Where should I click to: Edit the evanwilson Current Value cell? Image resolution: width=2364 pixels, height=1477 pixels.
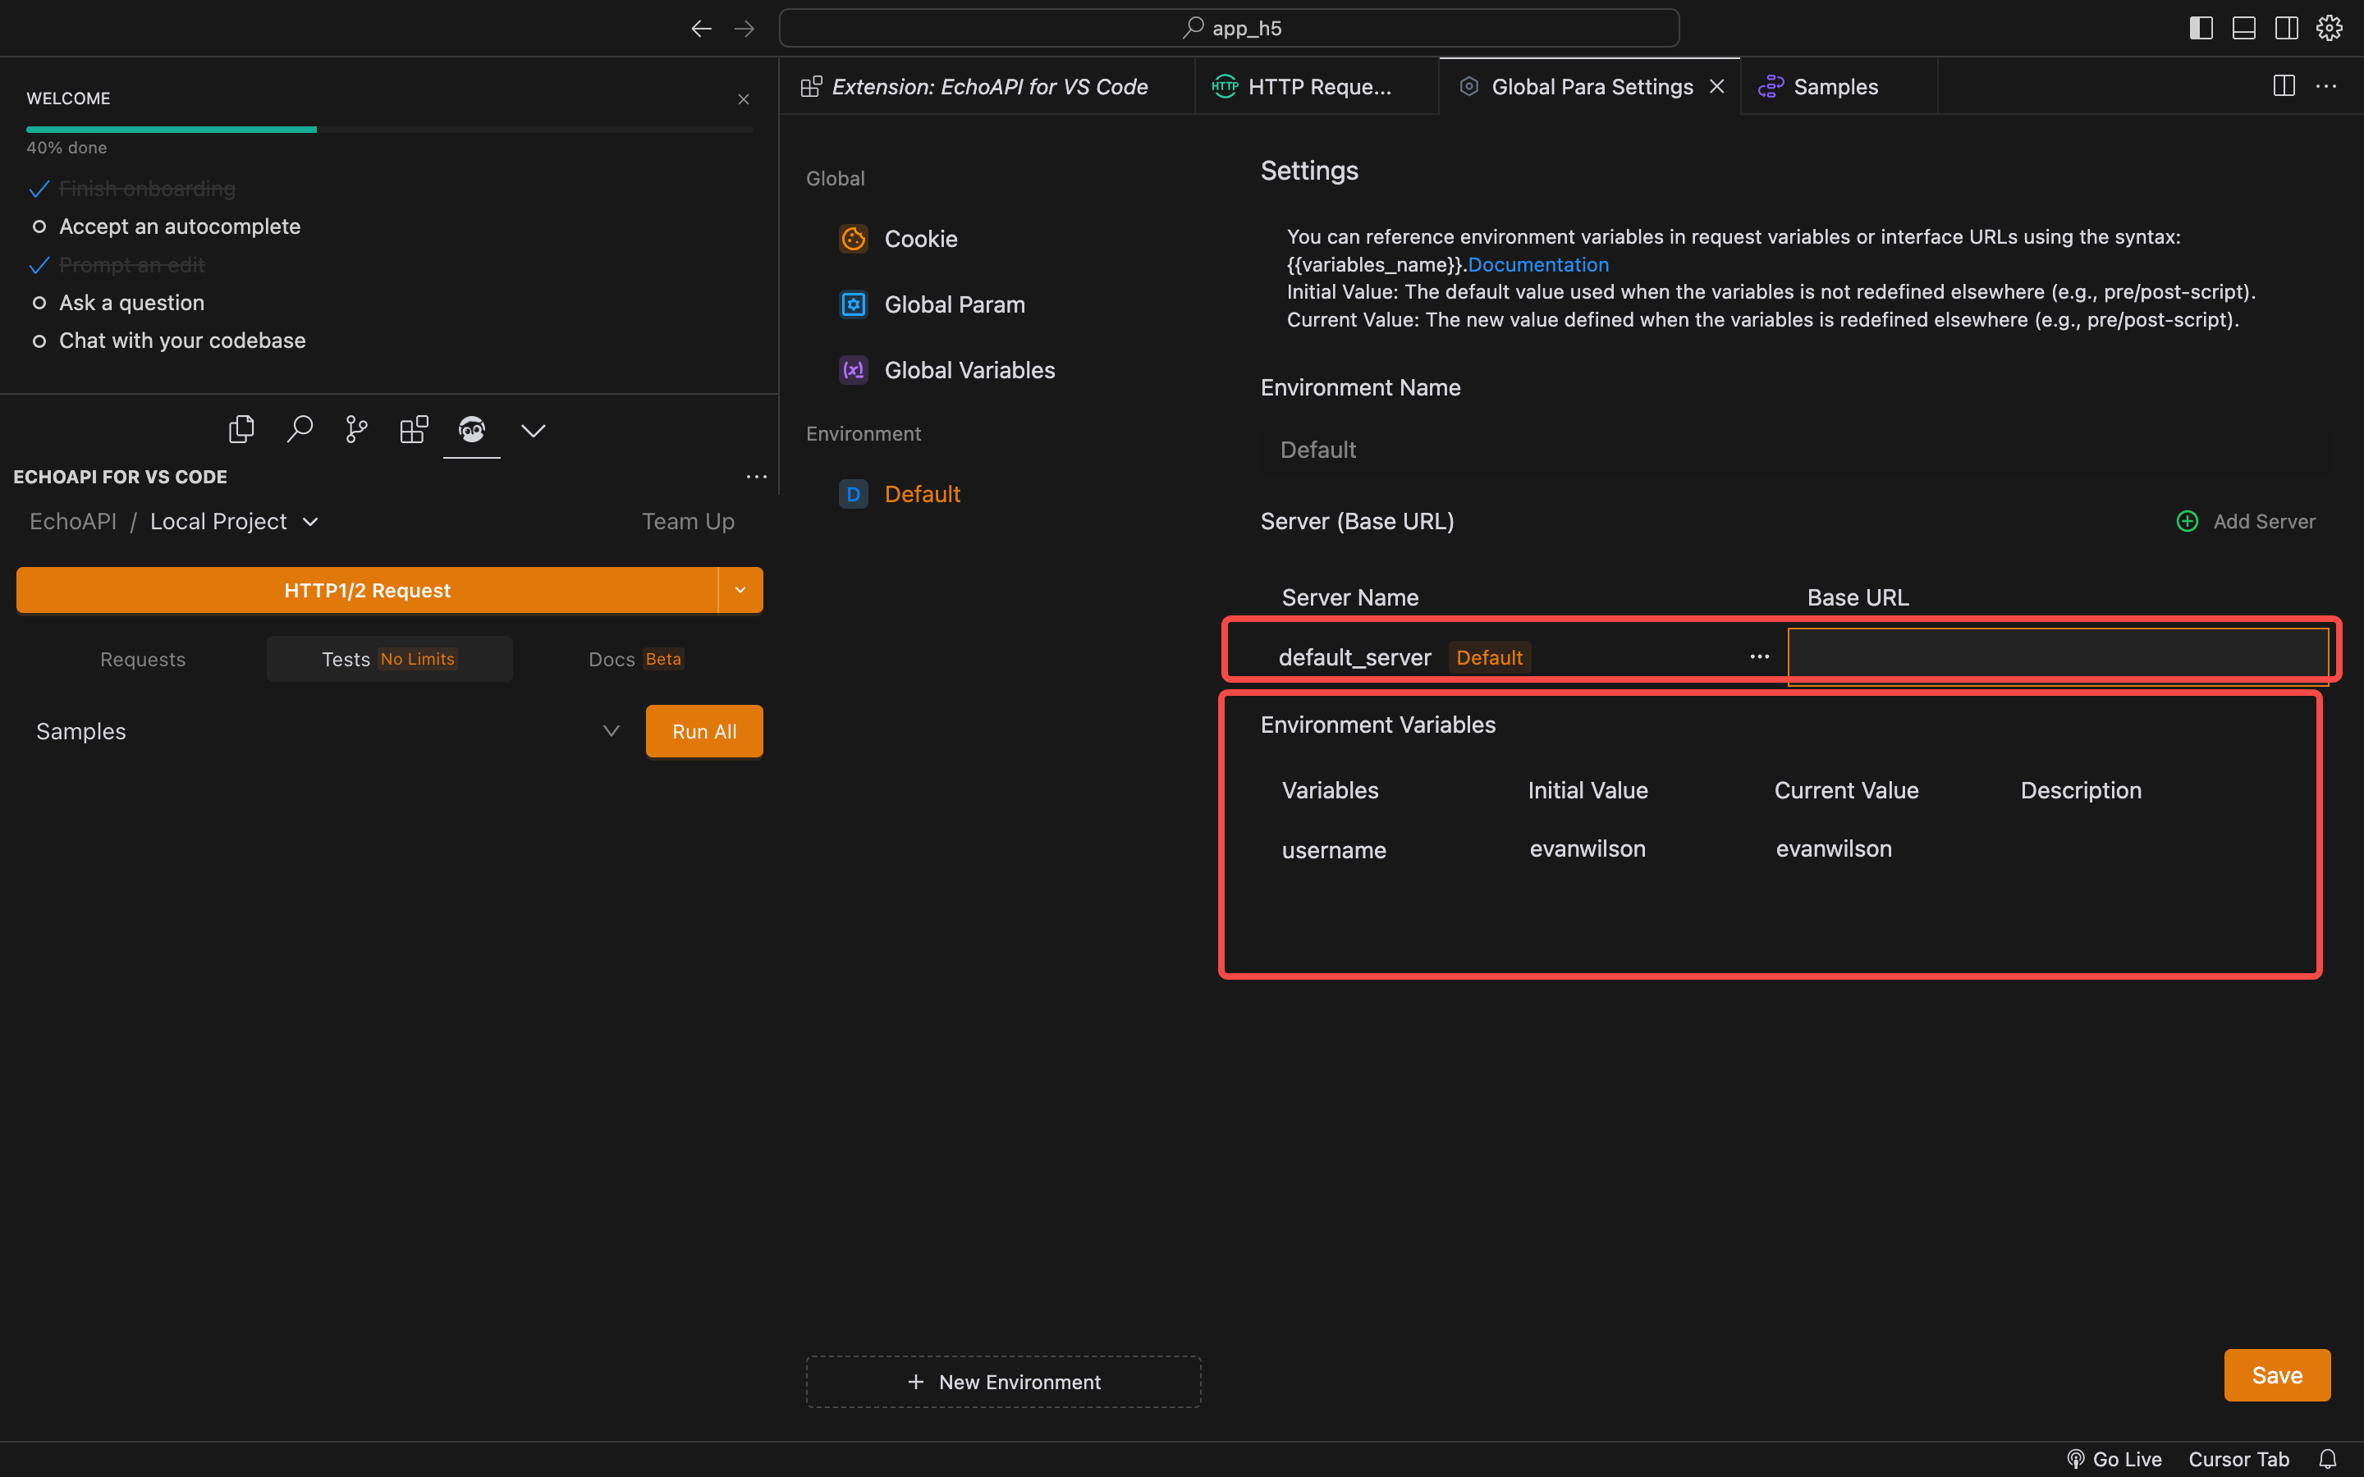tap(1834, 849)
